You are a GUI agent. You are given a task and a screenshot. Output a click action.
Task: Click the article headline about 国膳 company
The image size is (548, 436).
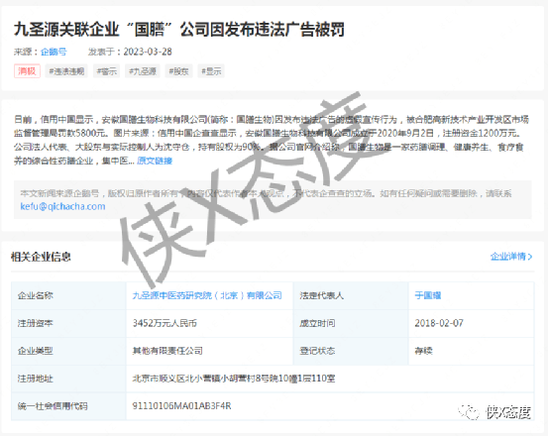(x=179, y=29)
